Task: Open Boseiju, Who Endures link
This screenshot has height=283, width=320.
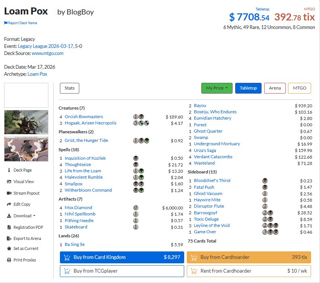Action: [215, 112]
